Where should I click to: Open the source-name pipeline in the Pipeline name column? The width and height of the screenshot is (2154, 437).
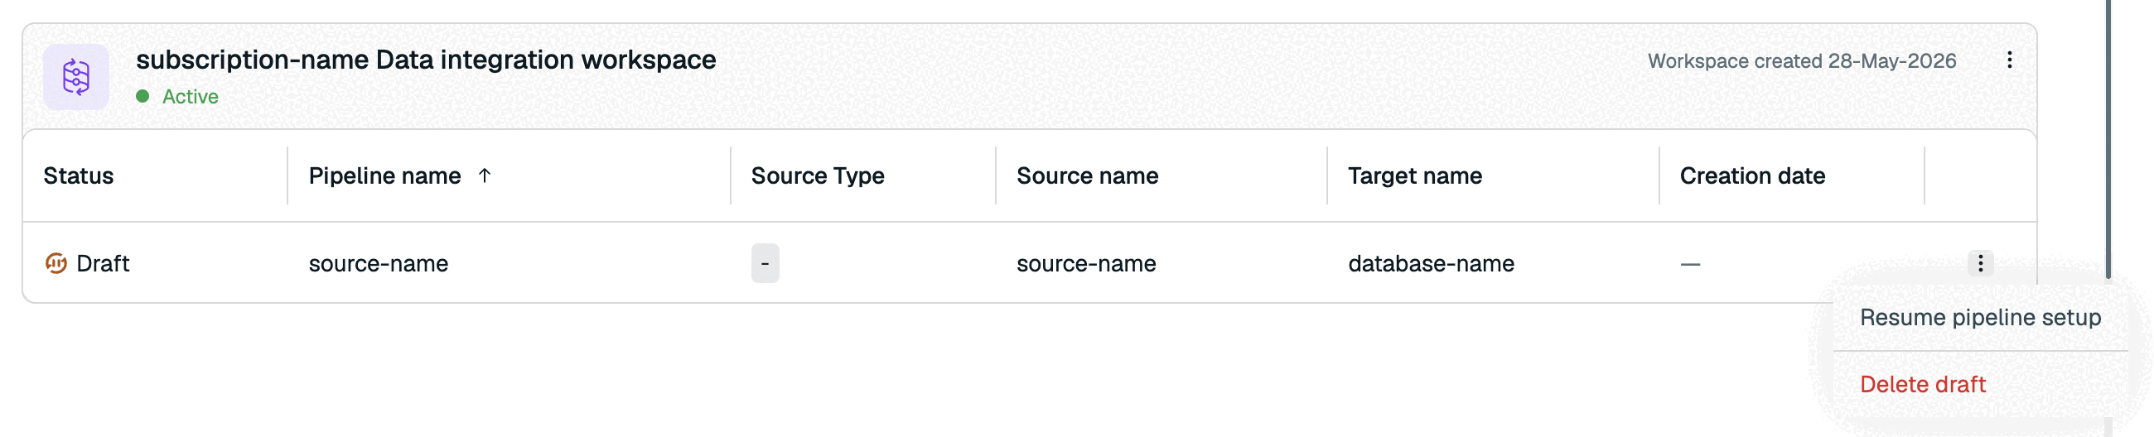pos(378,264)
